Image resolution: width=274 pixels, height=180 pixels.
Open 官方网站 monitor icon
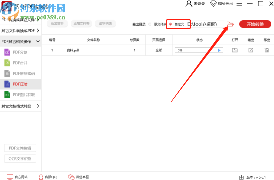[10, 177]
